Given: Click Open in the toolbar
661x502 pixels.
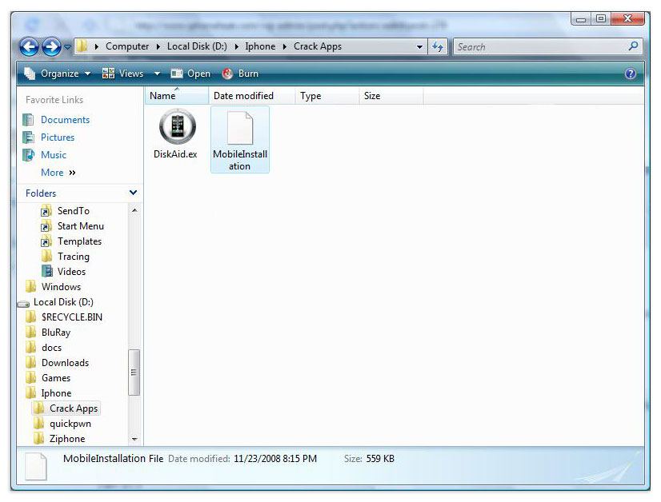Looking at the screenshot, I should point(190,74).
